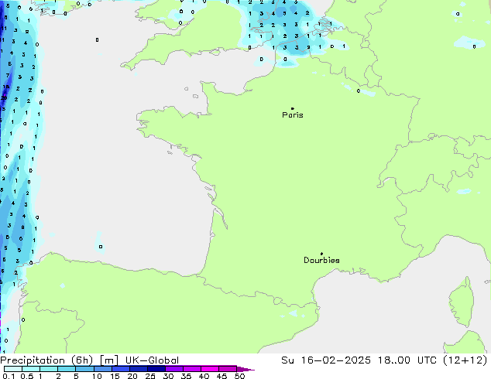491x379 pixels.
Task: Select the 30–35 purple legend swatch
Action: tap(173, 369)
